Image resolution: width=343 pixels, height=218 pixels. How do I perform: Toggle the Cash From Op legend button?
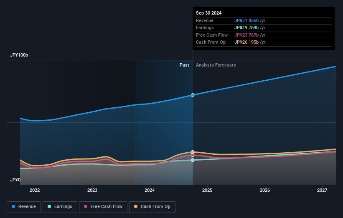coord(152,207)
